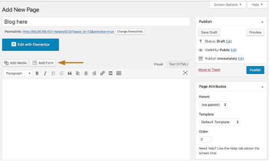269x161 pixels.
Task: Click the blue Publish button
Action: pyautogui.click(x=255, y=70)
